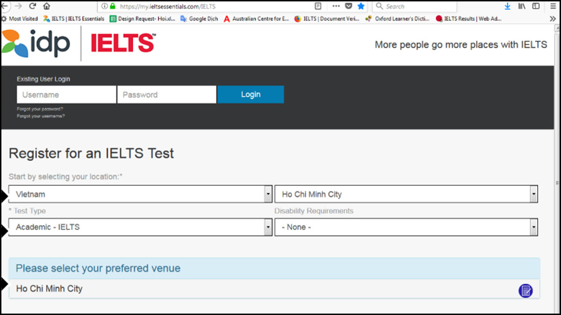Open the Disability Requirements dropdown
This screenshot has width=561, height=315.
(x=533, y=227)
